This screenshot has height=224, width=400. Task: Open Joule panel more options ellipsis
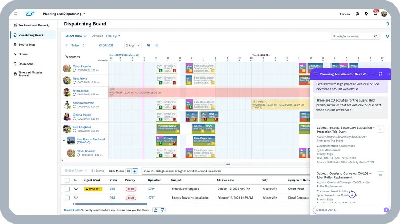[372, 74]
